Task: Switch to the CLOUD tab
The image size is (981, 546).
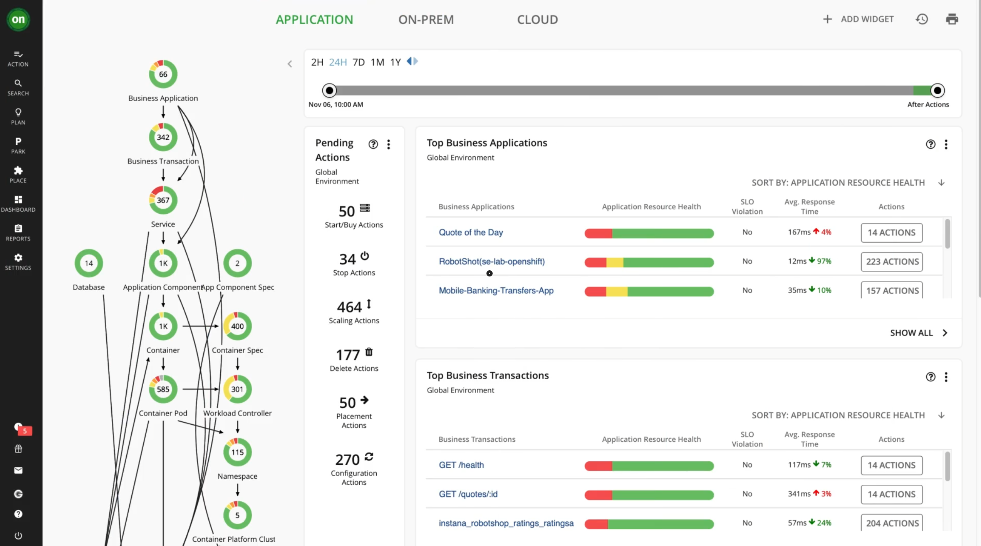Action: [537, 19]
